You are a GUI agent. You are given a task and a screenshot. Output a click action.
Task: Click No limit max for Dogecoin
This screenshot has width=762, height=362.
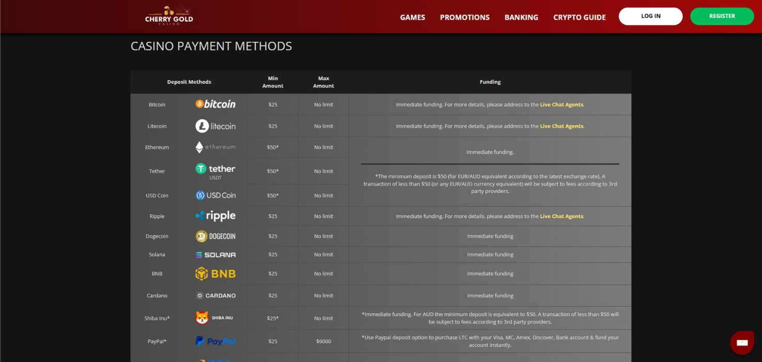[324, 236]
